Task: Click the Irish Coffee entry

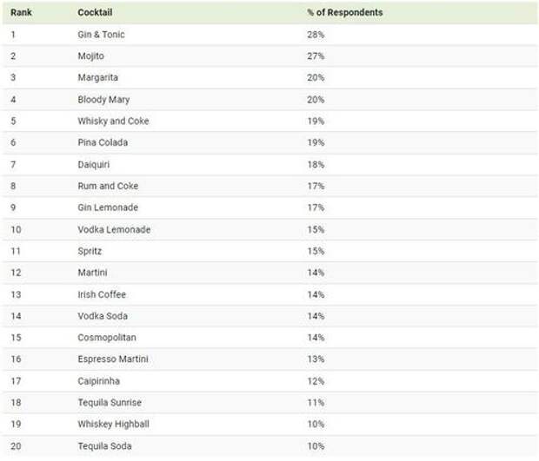Action: tap(102, 294)
